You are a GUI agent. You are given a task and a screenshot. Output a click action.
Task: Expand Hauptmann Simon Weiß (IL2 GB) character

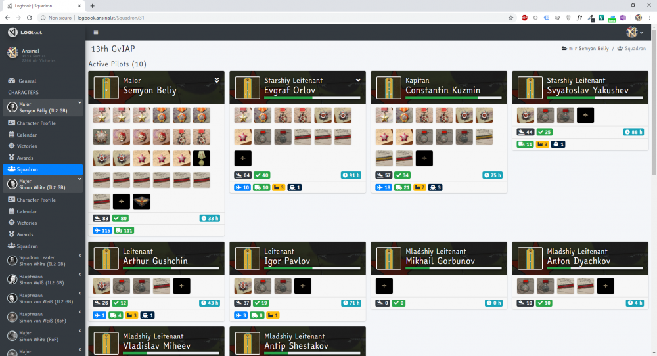click(79, 275)
